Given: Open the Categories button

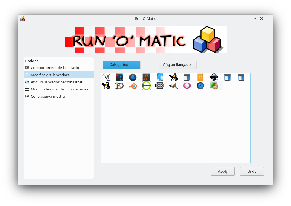Looking at the screenshot, I should click(121, 65).
